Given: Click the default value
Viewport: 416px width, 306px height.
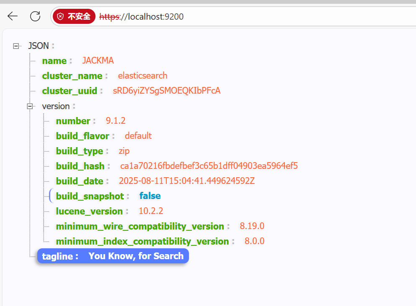Looking at the screenshot, I should (x=138, y=136).
